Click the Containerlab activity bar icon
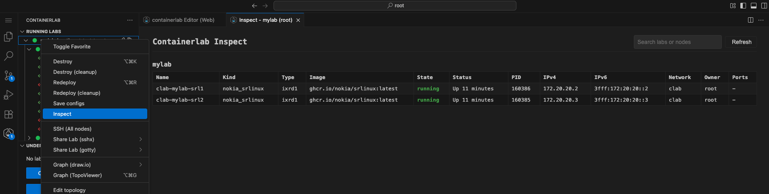Image resolution: width=769 pixels, height=194 pixels. [8, 133]
